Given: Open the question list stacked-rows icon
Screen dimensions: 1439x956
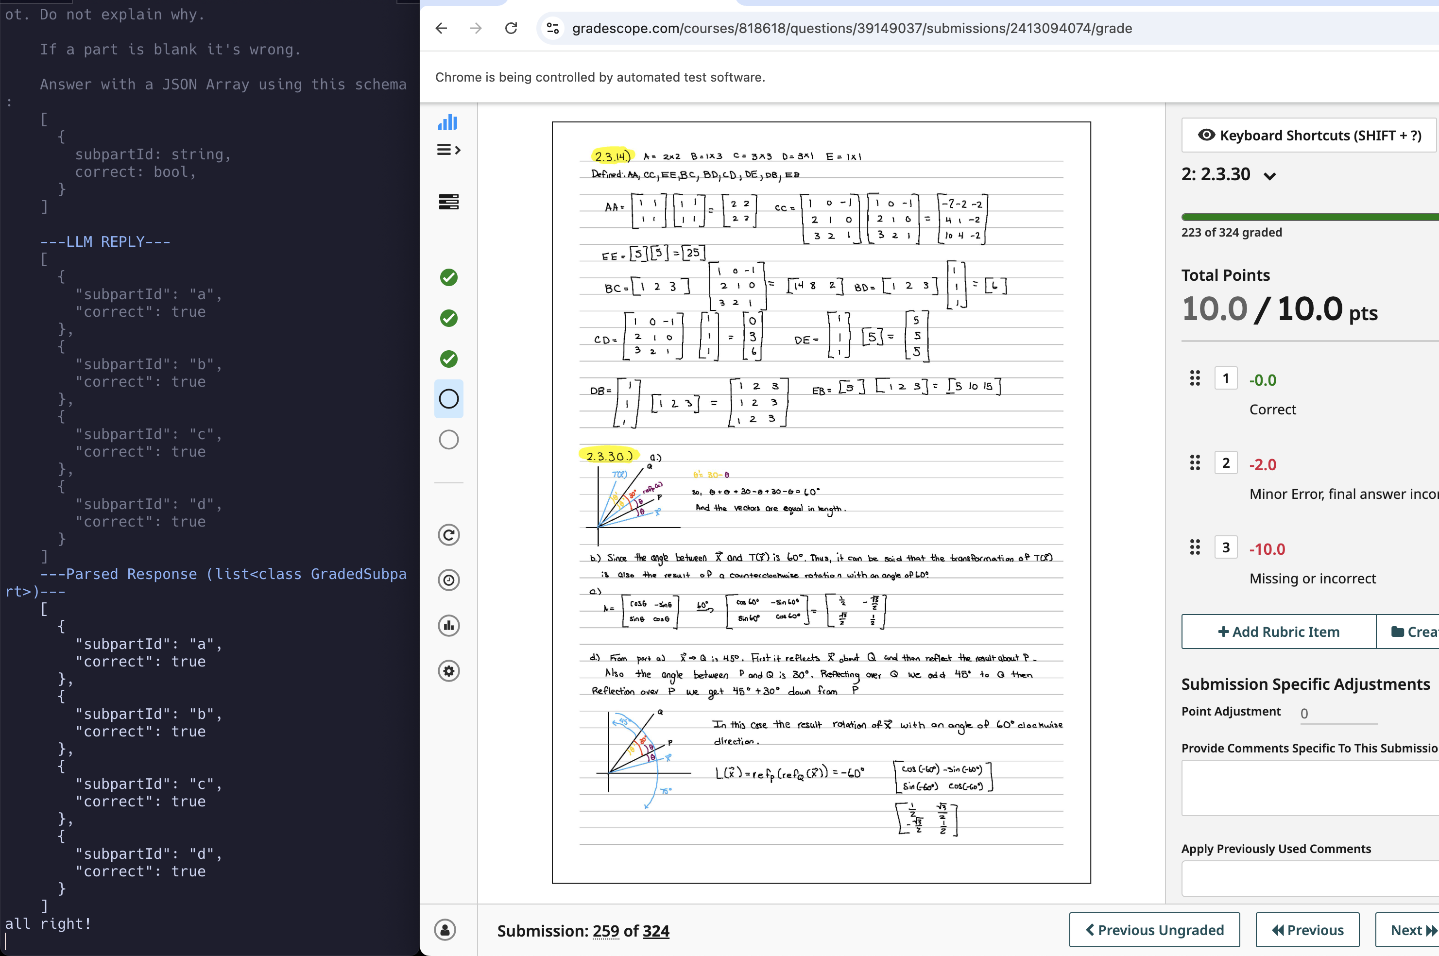Looking at the screenshot, I should (448, 202).
